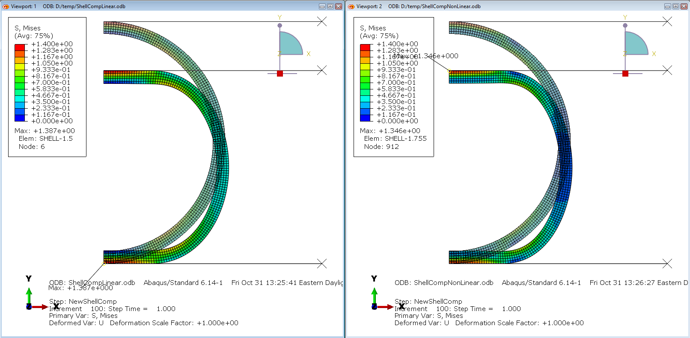Click red pivot square under Viewport 1 compass
Viewport: 690px width, 338px height.
point(280,74)
